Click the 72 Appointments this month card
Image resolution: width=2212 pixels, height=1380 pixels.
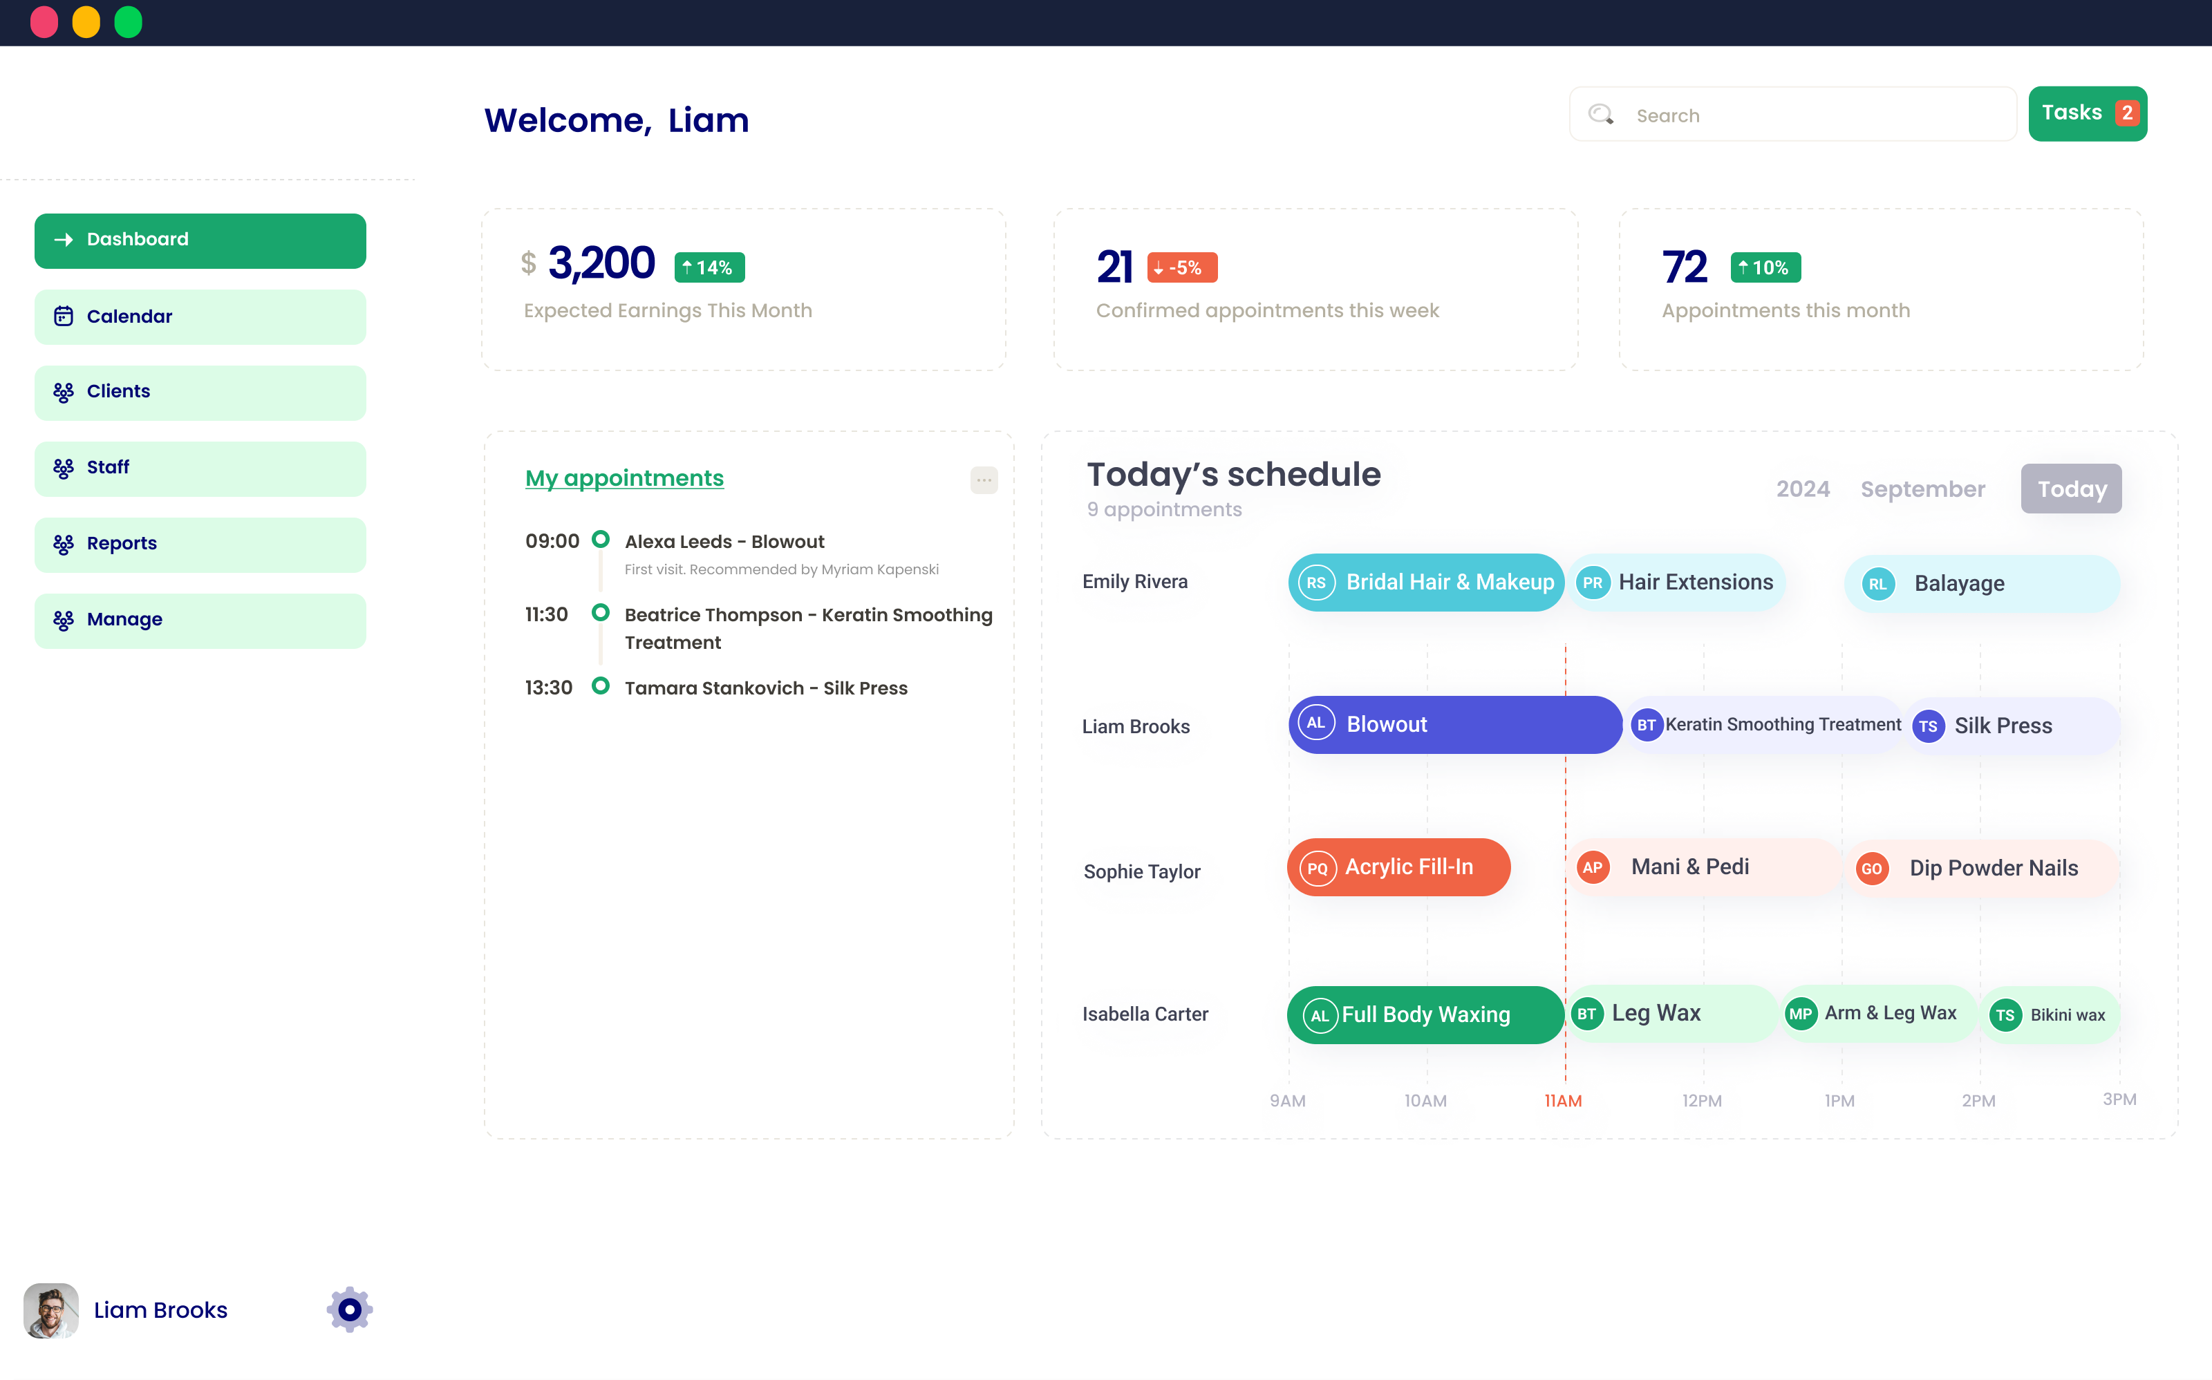pos(1881,290)
